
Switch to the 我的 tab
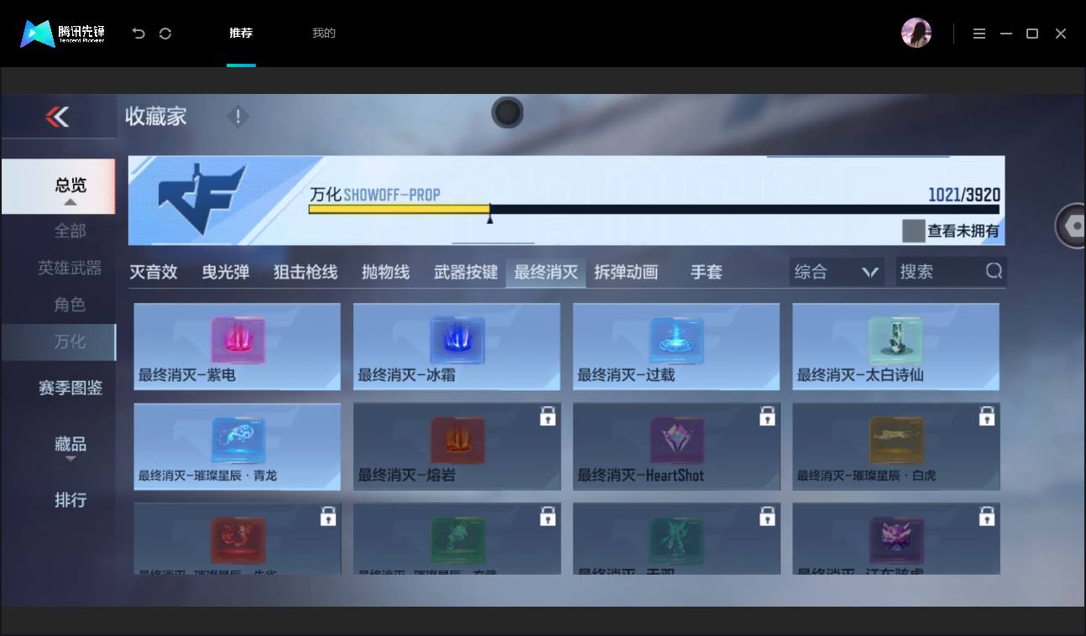324,34
